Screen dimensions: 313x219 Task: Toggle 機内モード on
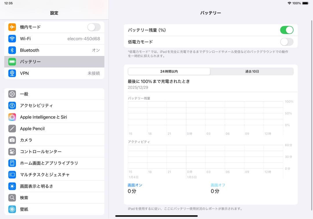point(94,27)
